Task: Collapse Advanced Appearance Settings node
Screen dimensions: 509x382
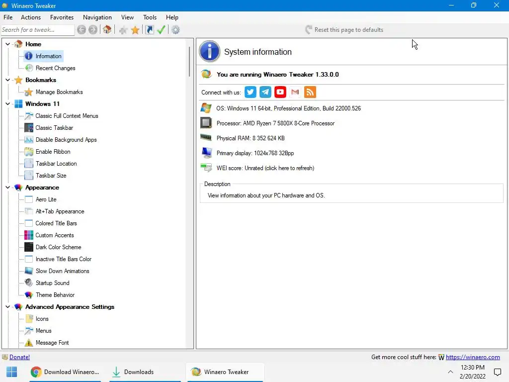Action: (8, 306)
